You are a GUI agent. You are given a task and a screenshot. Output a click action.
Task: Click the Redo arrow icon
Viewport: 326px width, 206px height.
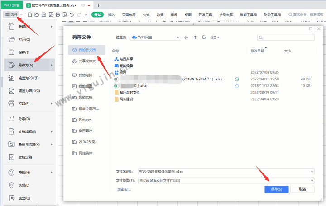(79, 14)
